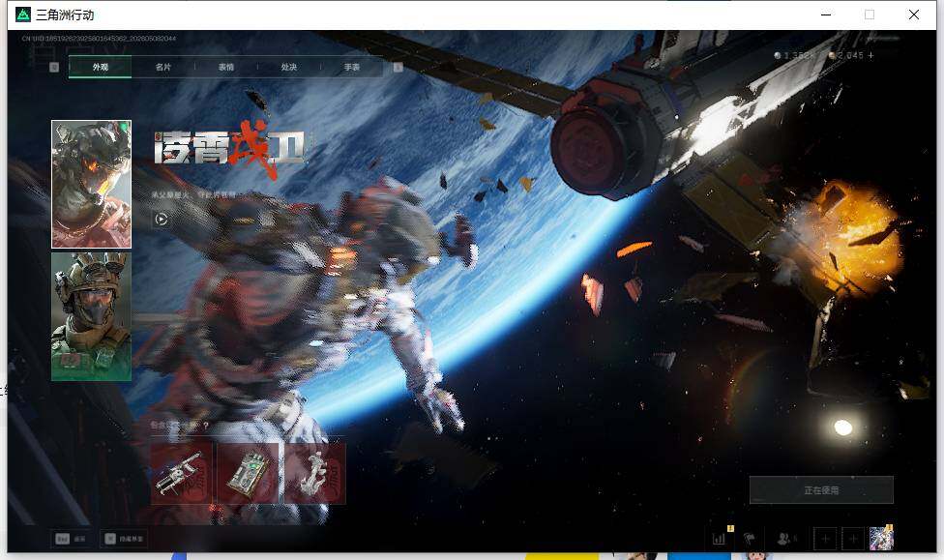Open the help question mark above bundle items
944x560 pixels.
[206, 426]
